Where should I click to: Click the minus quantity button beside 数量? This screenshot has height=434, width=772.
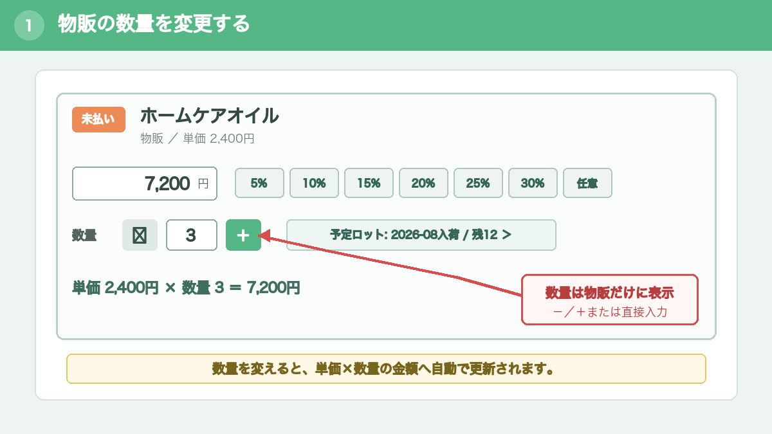(x=140, y=235)
